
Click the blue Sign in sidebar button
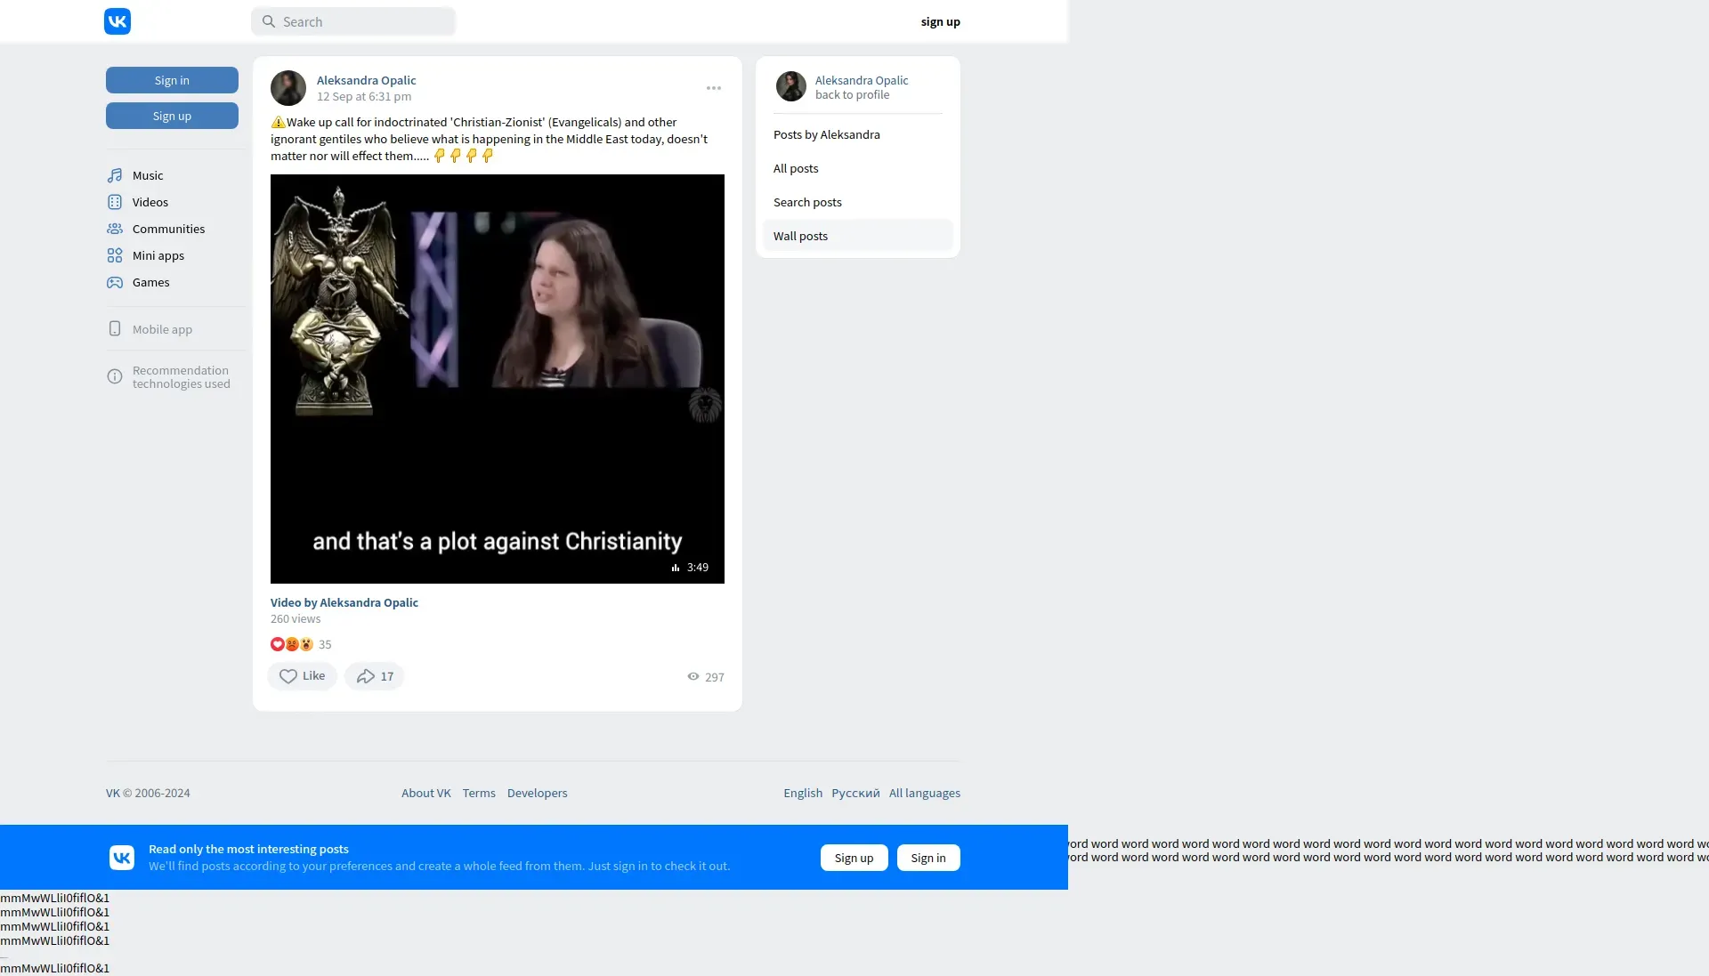coord(172,80)
